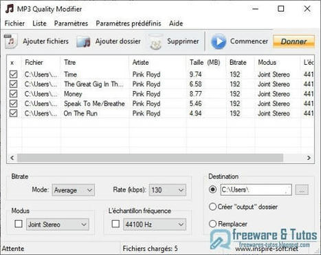This screenshot has height=255, width=321.
Task: Select the custom destination path radio button
Action: click(212, 190)
